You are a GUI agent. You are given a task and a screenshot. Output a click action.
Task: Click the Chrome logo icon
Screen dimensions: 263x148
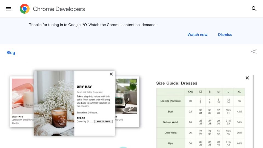[25, 9]
